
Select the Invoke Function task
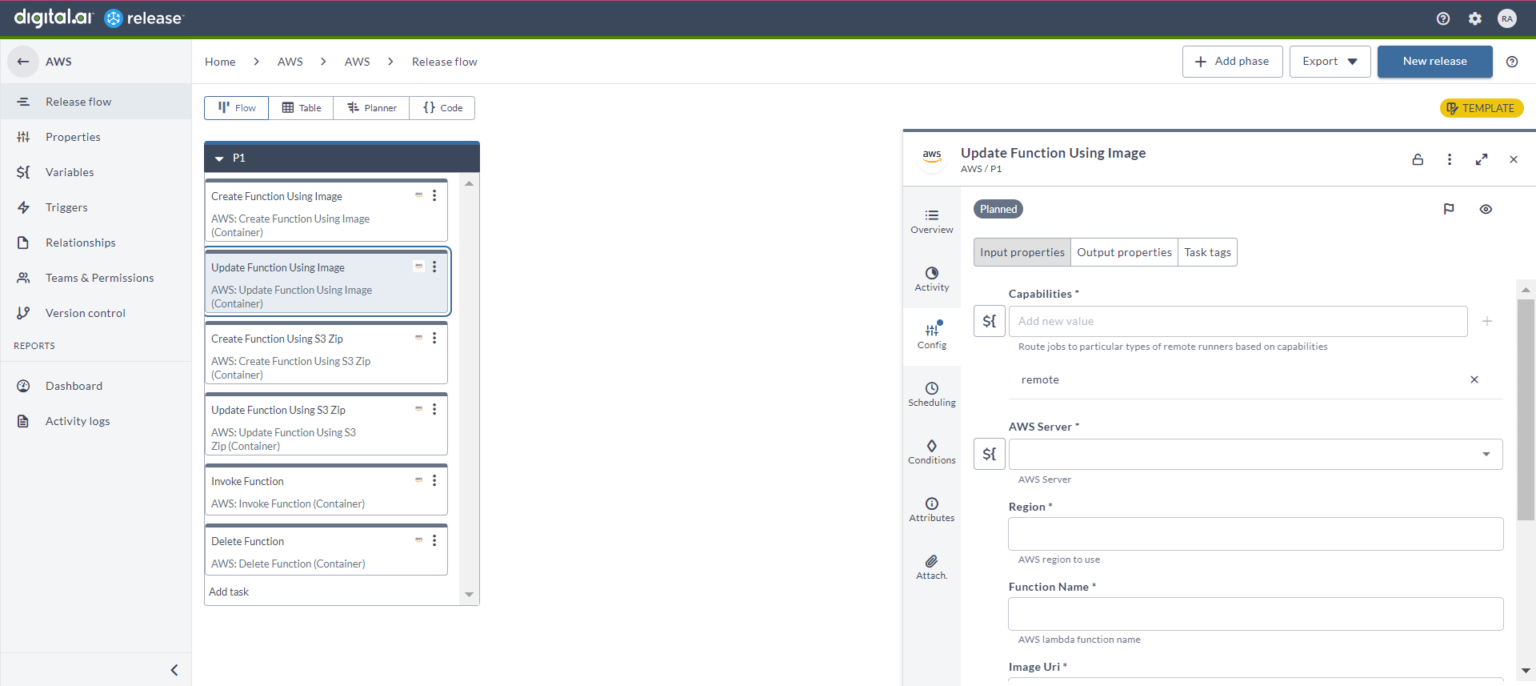click(x=326, y=490)
